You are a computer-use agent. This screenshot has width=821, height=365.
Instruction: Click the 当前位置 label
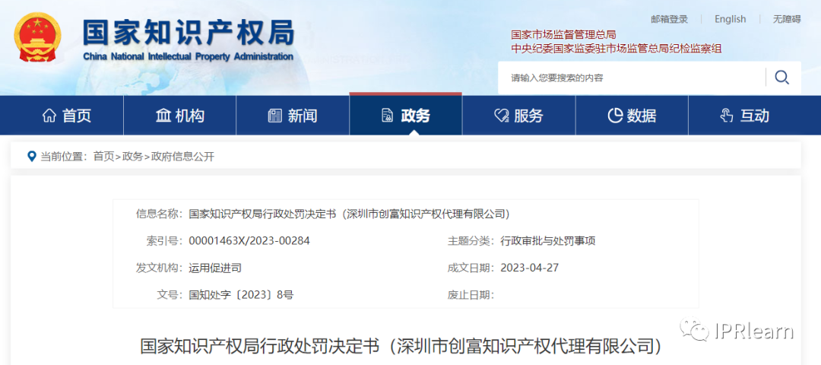[64, 156]
